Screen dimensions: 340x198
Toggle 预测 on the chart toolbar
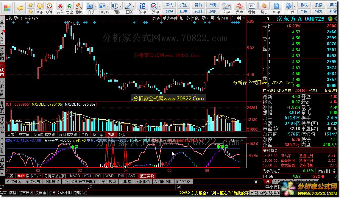(x=226, y=18)
